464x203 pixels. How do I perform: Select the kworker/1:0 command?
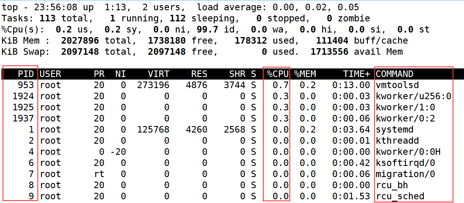tap(405, 107)
